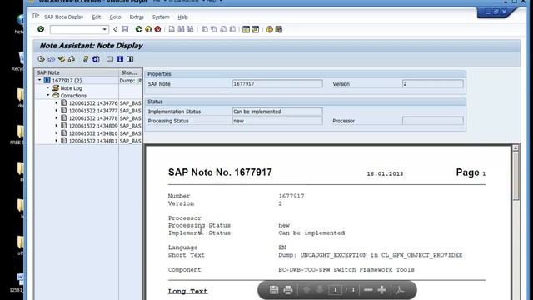Click the blue information icon
This screenshot has width=533, height=300.
120,59
